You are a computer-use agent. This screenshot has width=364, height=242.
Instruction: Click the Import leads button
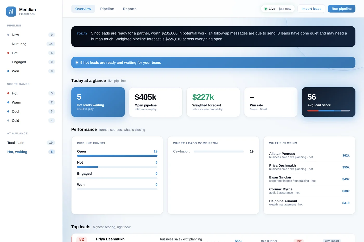tap(311, 9)
